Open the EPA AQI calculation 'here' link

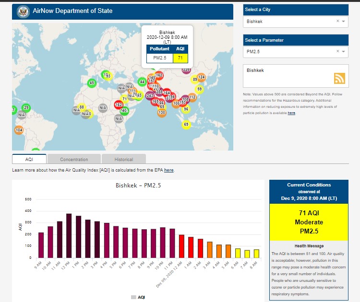168,170
